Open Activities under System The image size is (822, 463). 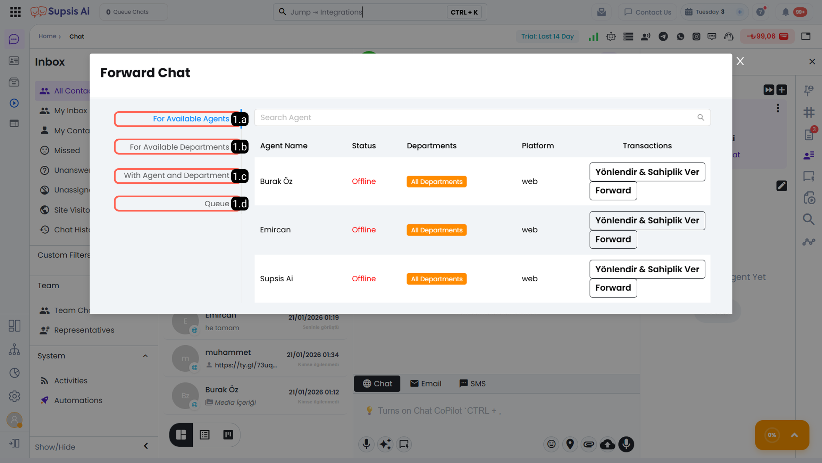coord(70,381)
